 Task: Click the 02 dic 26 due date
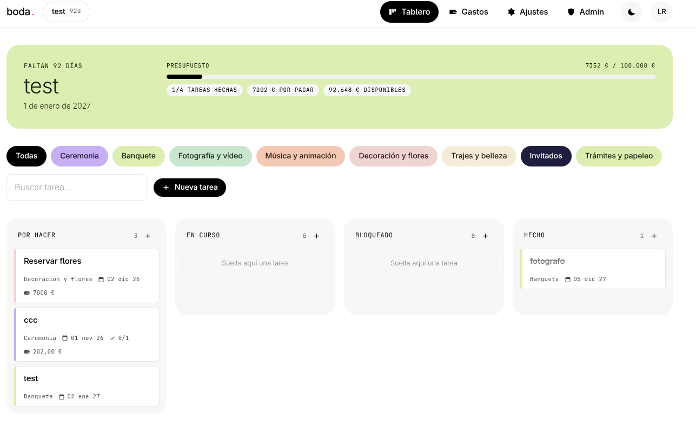coord(119,279)
